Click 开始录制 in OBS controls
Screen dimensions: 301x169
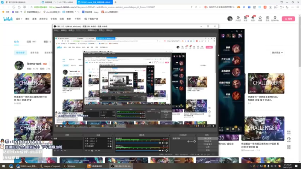pyautogui.click(x=208, y=141)
